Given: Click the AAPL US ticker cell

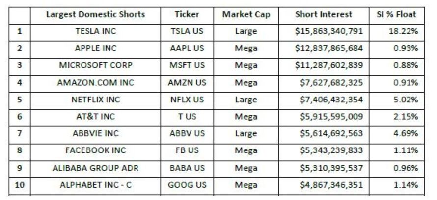Looking at the screenshot, I should (187, 49).
